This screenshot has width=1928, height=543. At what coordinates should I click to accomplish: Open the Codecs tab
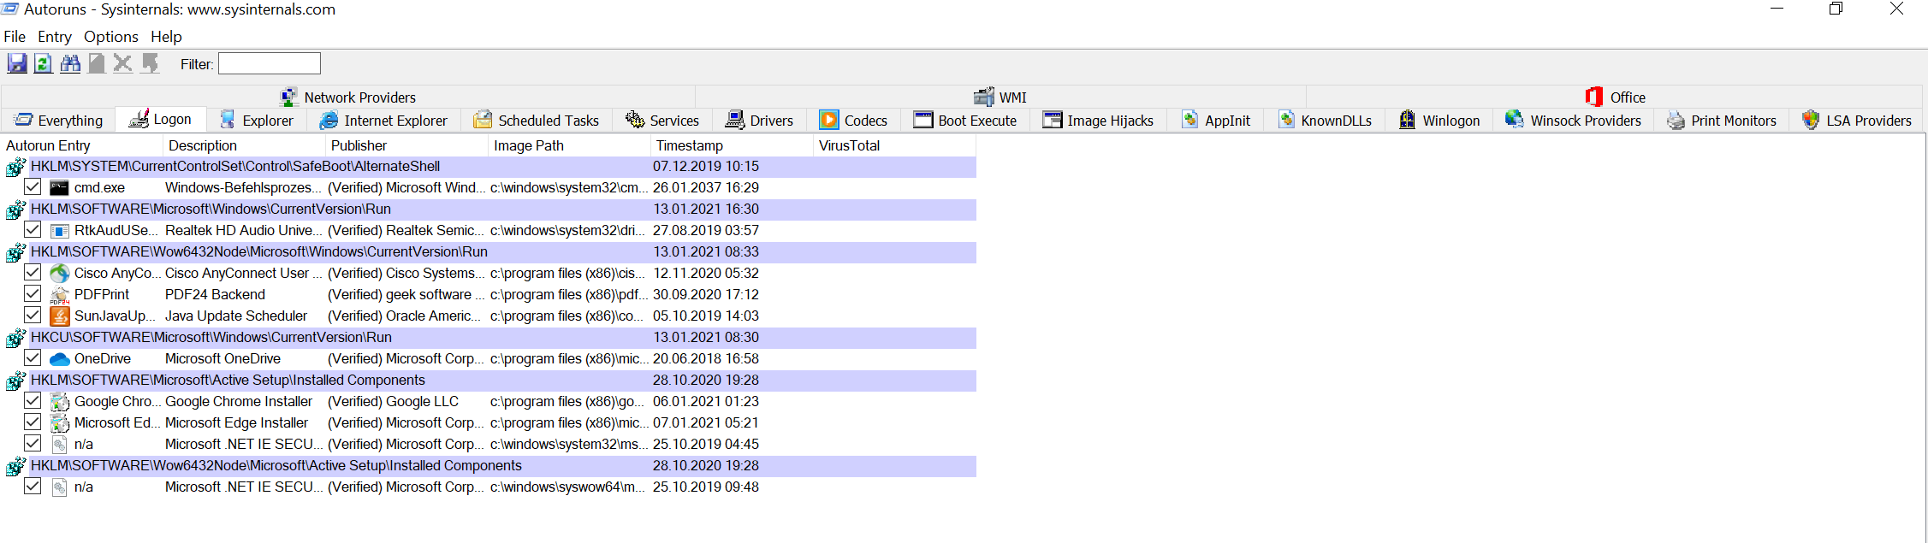pos(854,121)
